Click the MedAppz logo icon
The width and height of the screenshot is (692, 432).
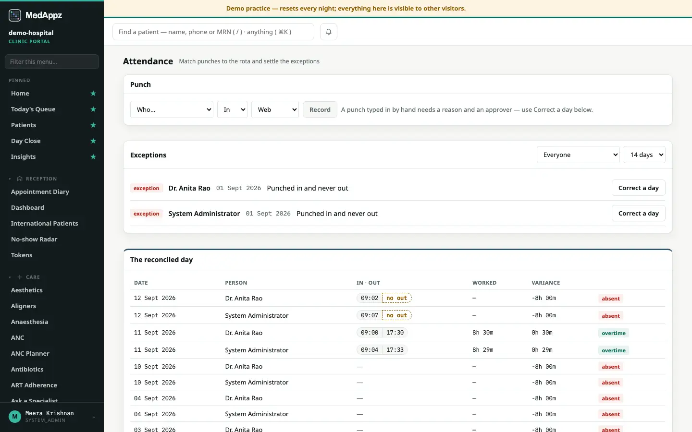pyautogui.click(x=15, y=15)
